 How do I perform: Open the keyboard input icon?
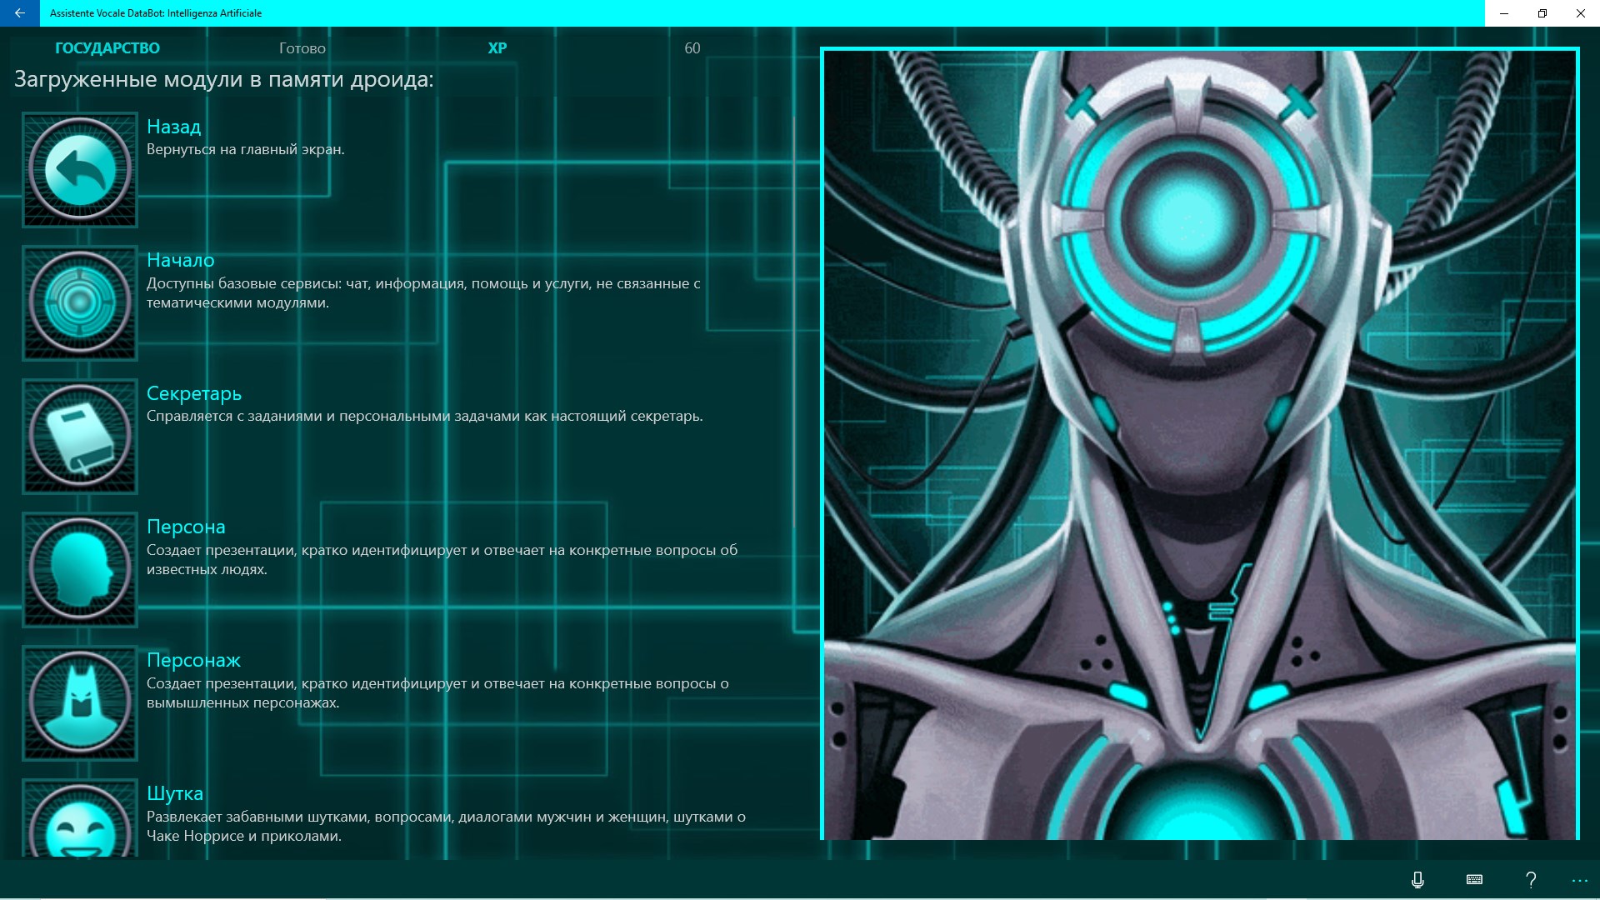1474,879
